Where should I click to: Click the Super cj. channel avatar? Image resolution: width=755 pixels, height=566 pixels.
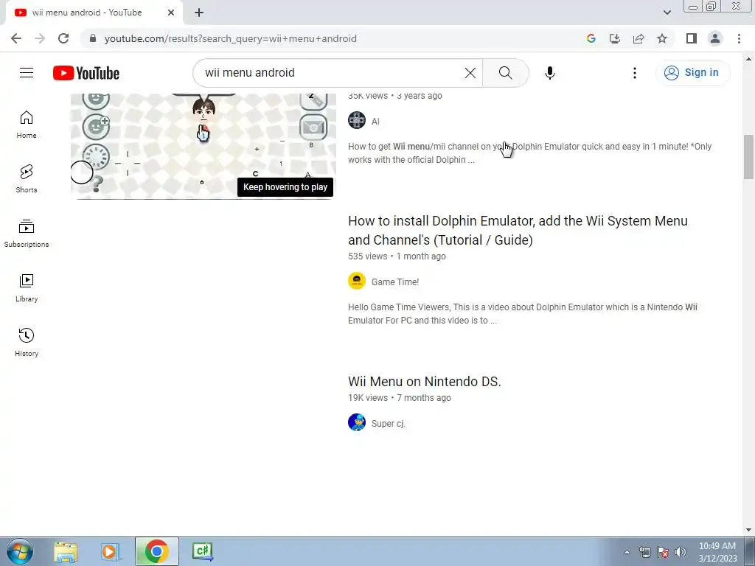[357, 422]
